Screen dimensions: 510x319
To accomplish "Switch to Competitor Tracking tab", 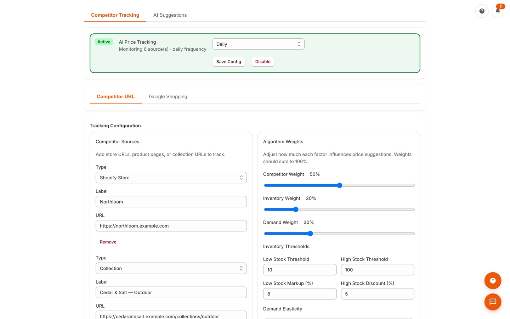I will coord(115,15).
